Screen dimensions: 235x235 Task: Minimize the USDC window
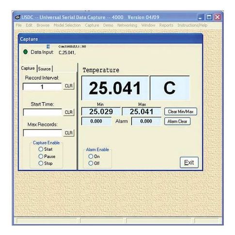(200, 17)
